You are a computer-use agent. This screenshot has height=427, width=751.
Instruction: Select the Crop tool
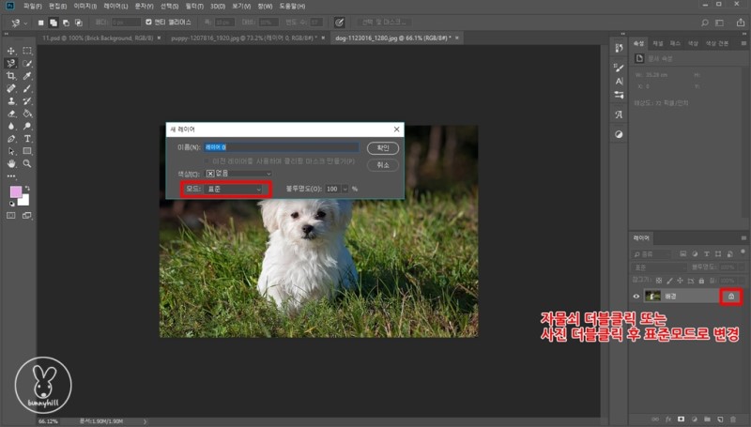click(x=11, y=76)
